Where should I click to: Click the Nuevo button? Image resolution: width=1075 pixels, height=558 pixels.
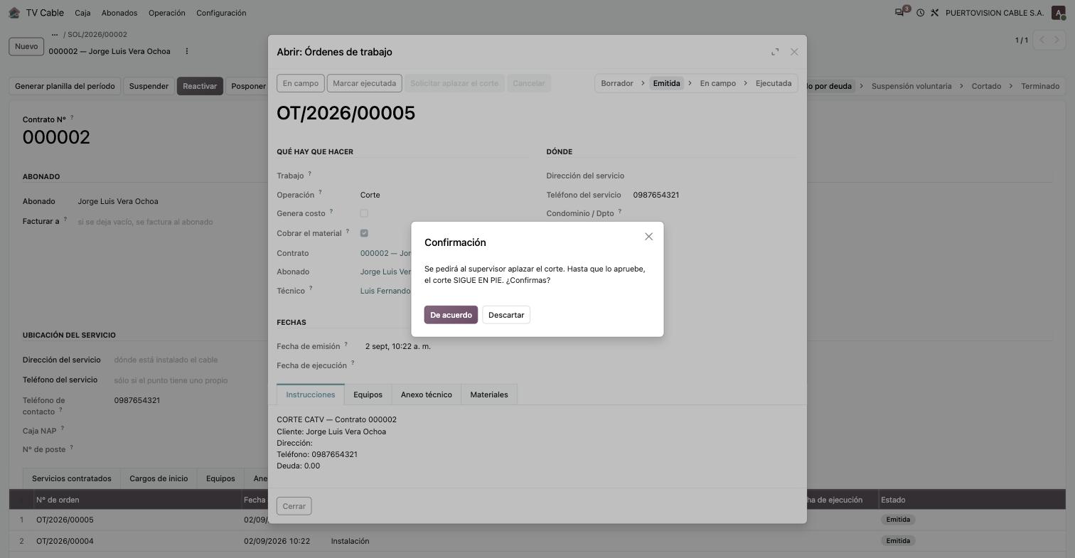point(26,46)
